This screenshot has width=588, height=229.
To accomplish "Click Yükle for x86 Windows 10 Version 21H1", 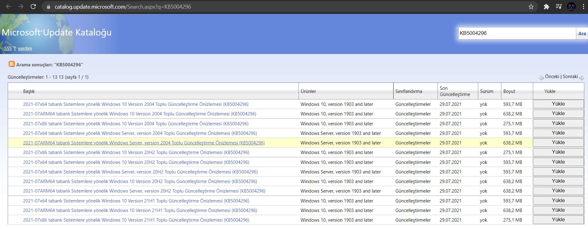I will (558, 220).
